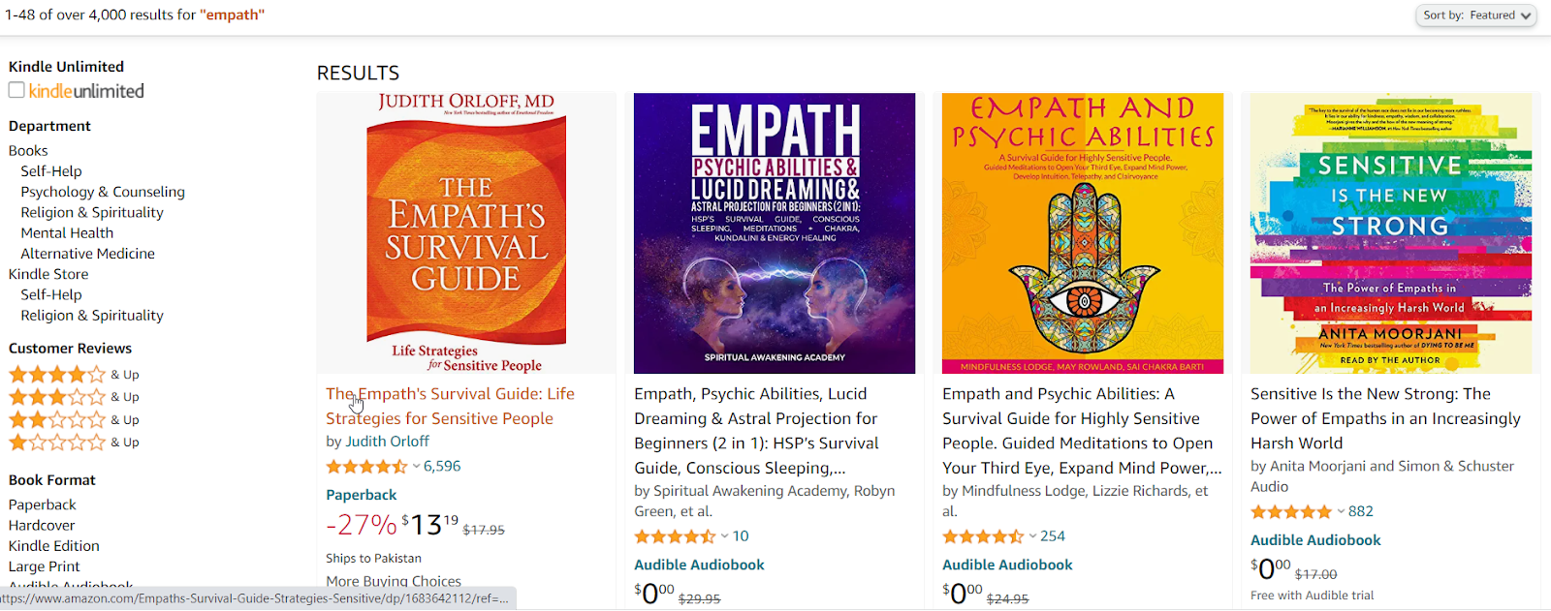The width and height of the screenshot is (1551, 611).
Task: Open the Sort by Featured dropdown
Action: tap(1475, 15)
